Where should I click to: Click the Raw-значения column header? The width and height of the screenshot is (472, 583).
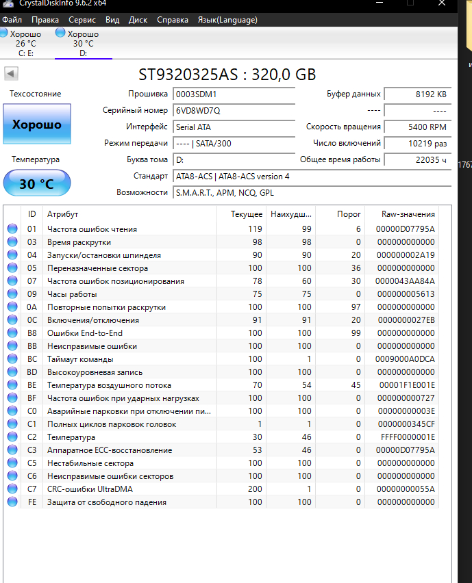pos(401,213)
